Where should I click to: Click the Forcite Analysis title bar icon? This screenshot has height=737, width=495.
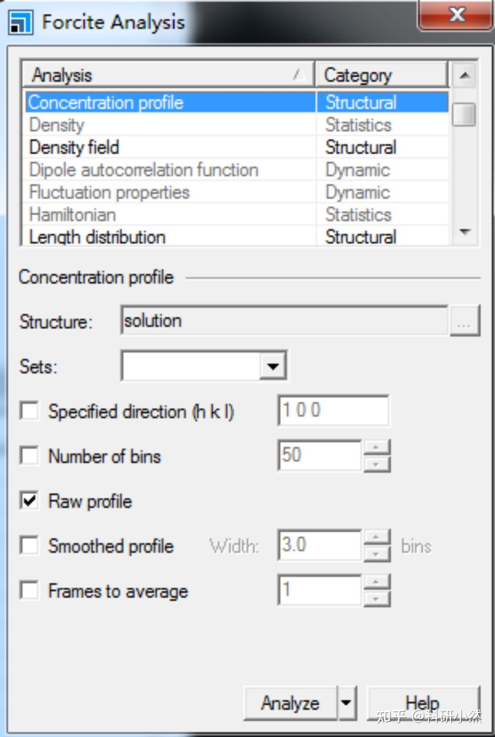click(x=20, y=22)
